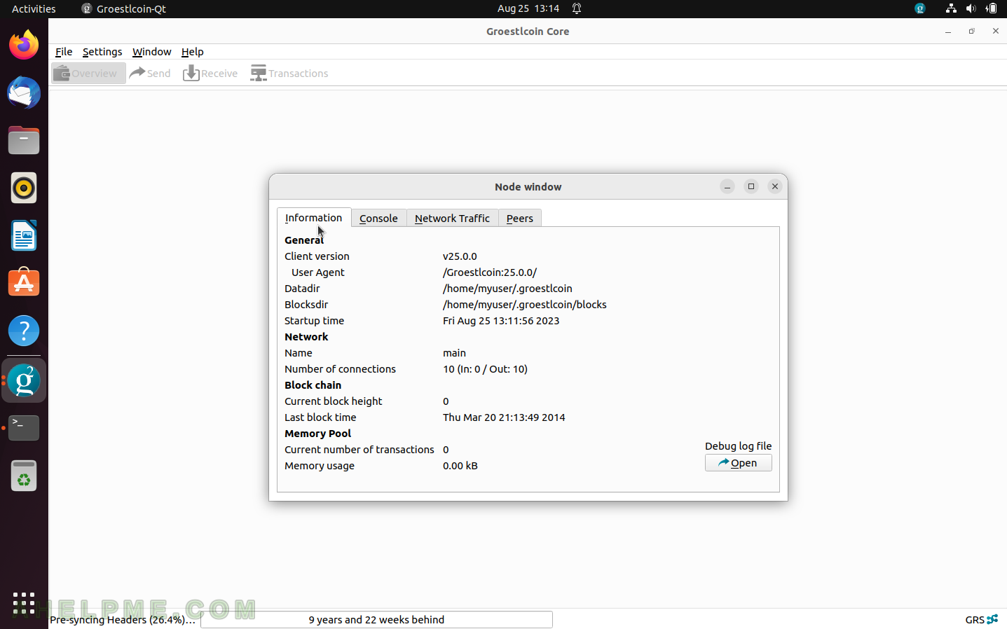This screenshot has width=1007, height=629.
Task: Open the File menu
Action: tap(64, 52)
